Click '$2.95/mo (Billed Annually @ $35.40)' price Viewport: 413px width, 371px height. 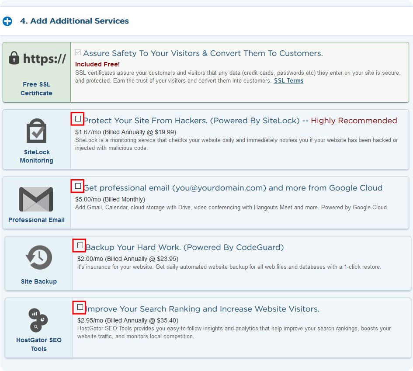click(x=128, y=320)
